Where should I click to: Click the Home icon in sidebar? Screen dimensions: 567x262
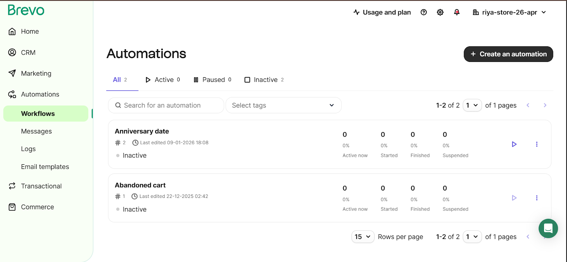click(x=12, y=32)
